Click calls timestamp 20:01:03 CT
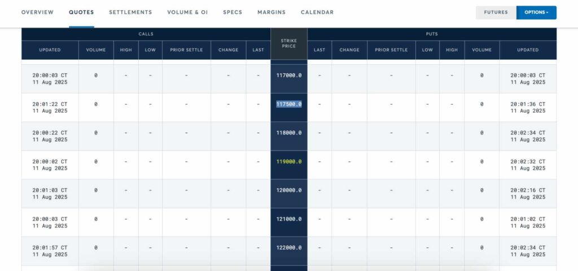Viewport: 578px width, 271px height. pos(50,190)
